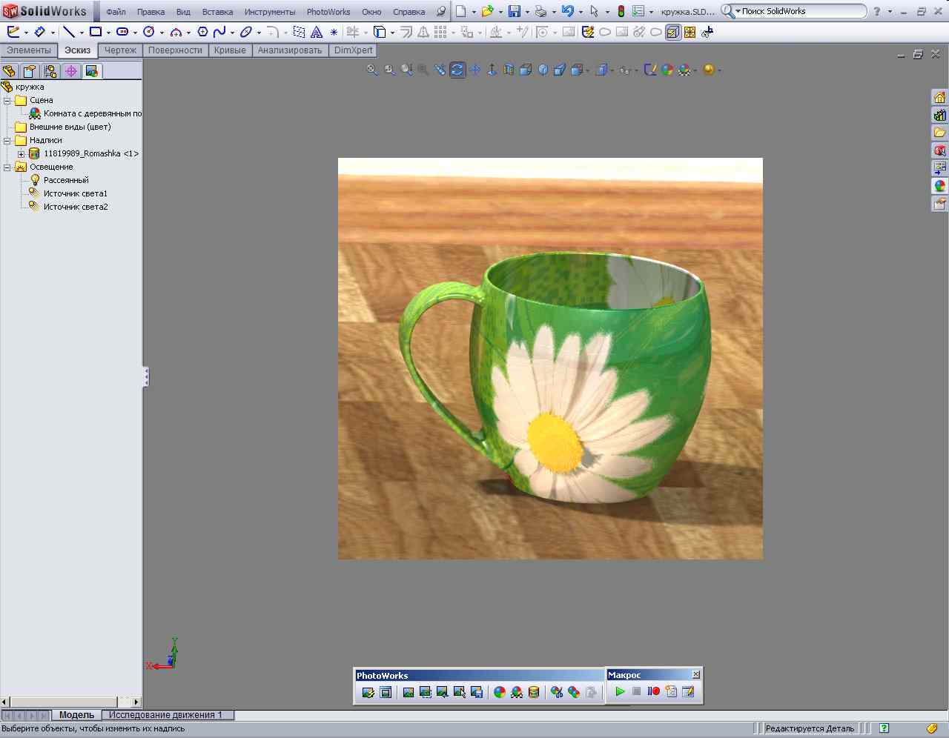Image resolution: width=949 pixels, height=738 pixels.
Task: Open the rectangle tool dropdown arrow
Action: pyautogui.click(x=108, y=33)
